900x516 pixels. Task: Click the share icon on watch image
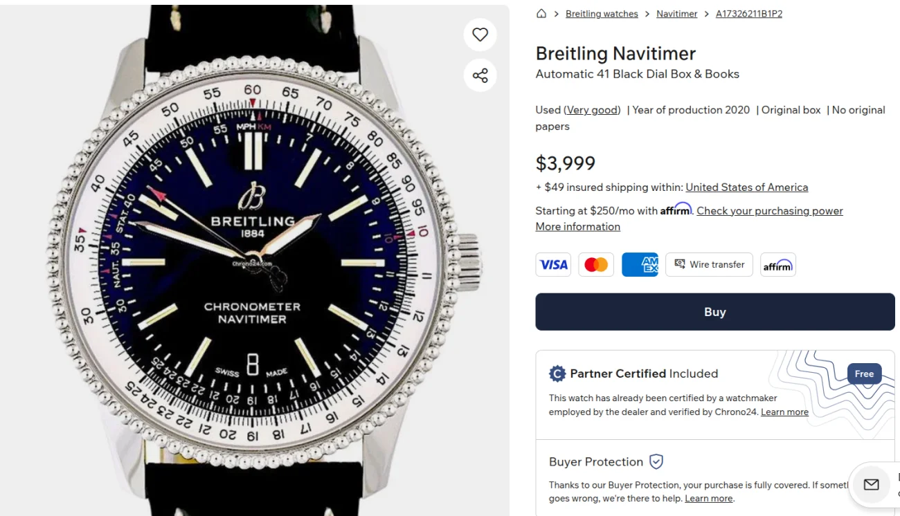tap(480, 75)
